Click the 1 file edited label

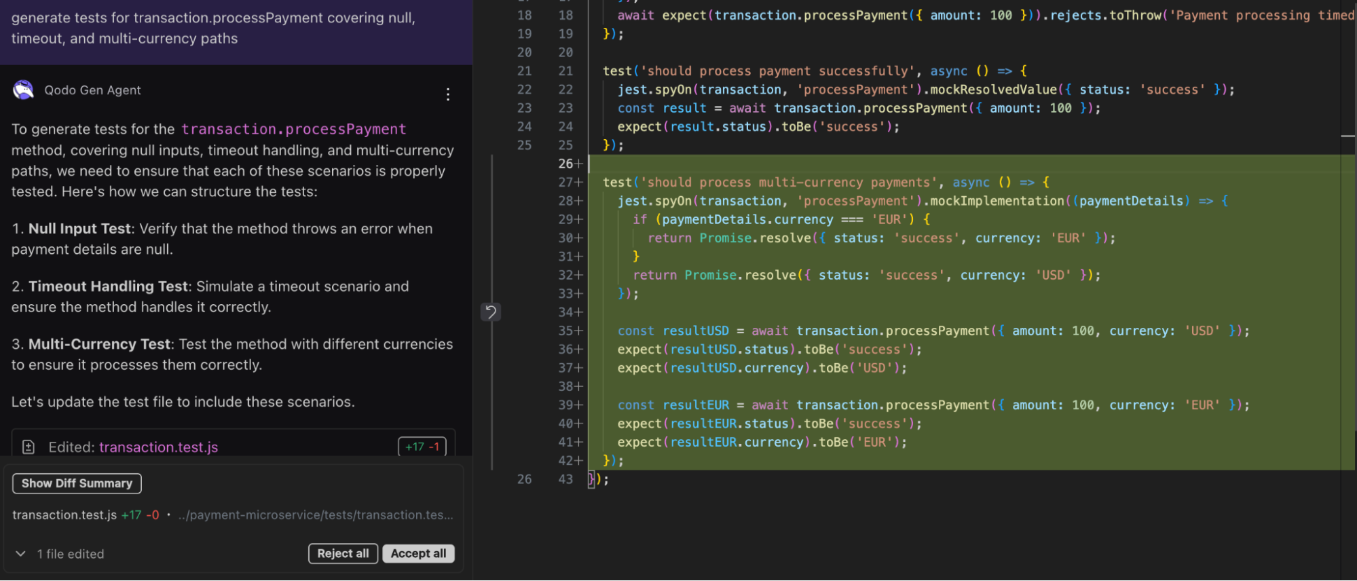71,554
